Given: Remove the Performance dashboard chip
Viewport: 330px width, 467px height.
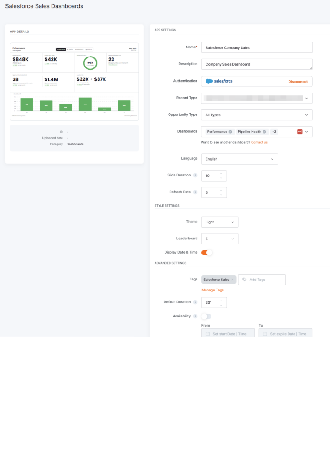Looking at the screenshot, I should (x=230, y=132).
